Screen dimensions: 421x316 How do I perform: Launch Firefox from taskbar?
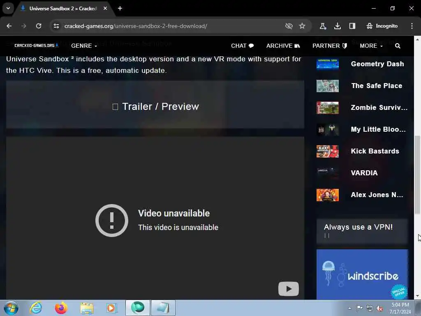coord(61,308)
